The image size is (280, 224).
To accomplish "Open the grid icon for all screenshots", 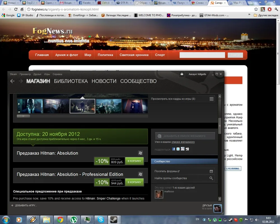I will [x=211, y=99].
